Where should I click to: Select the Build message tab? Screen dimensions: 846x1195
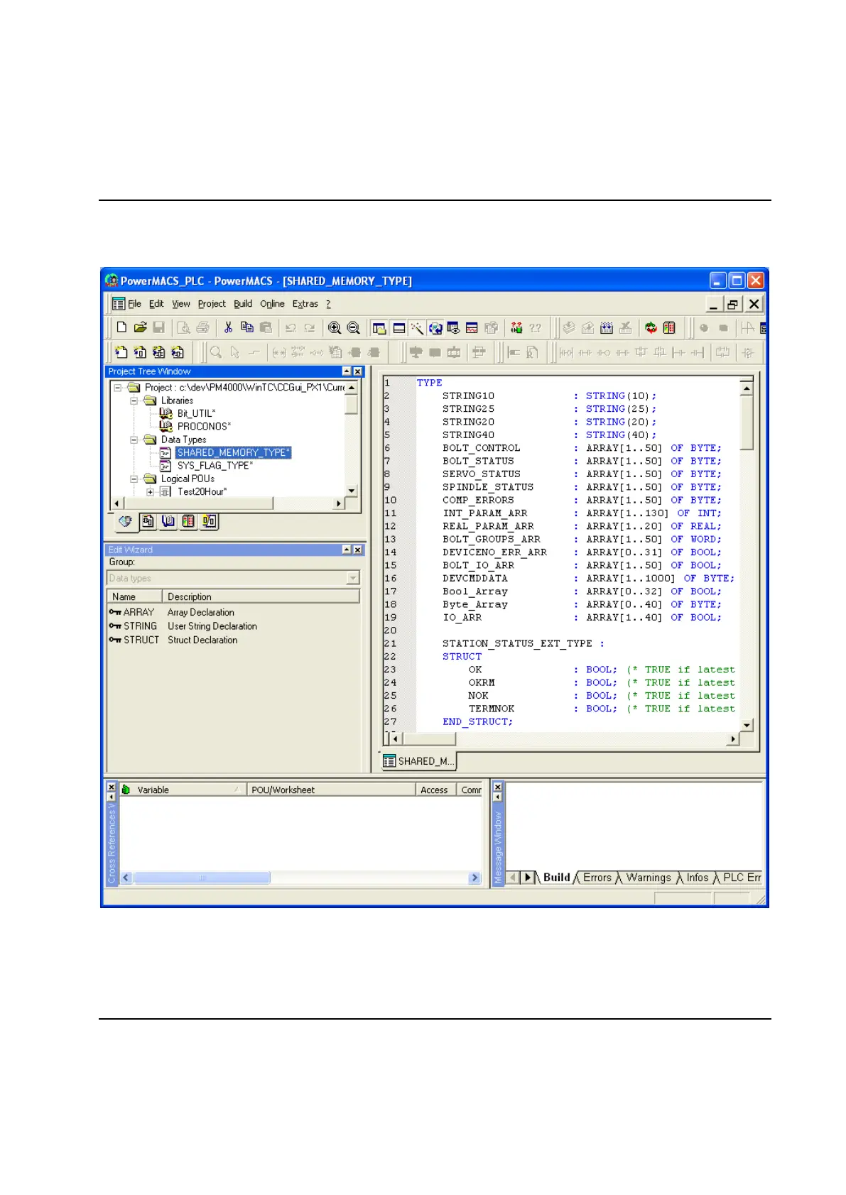(x=557, y=878)
